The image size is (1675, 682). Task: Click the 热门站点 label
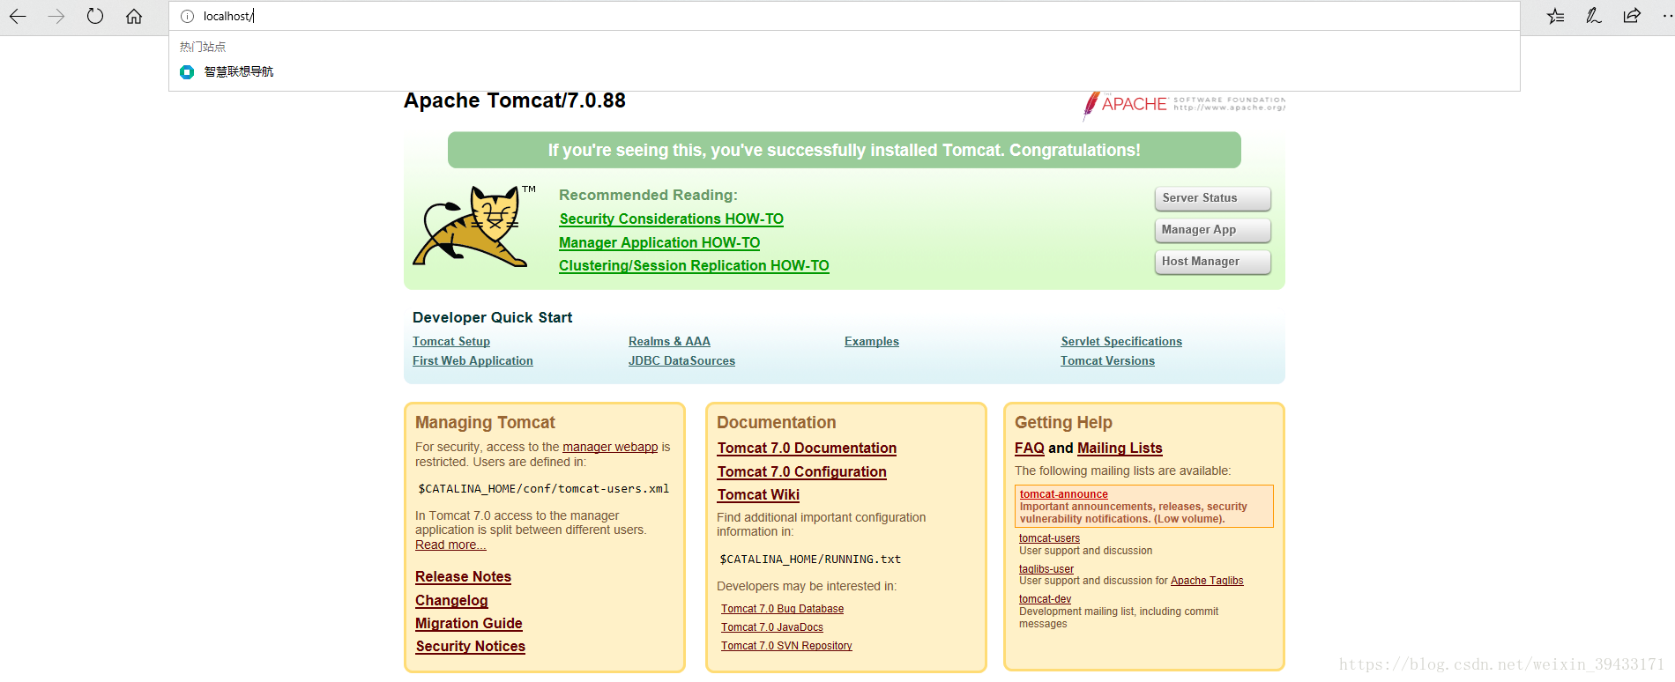(x=203, y=47)
